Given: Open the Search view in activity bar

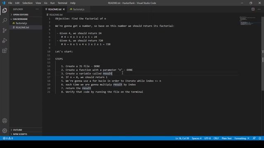Looking at the screenshot, I should (x=5, y=20).
